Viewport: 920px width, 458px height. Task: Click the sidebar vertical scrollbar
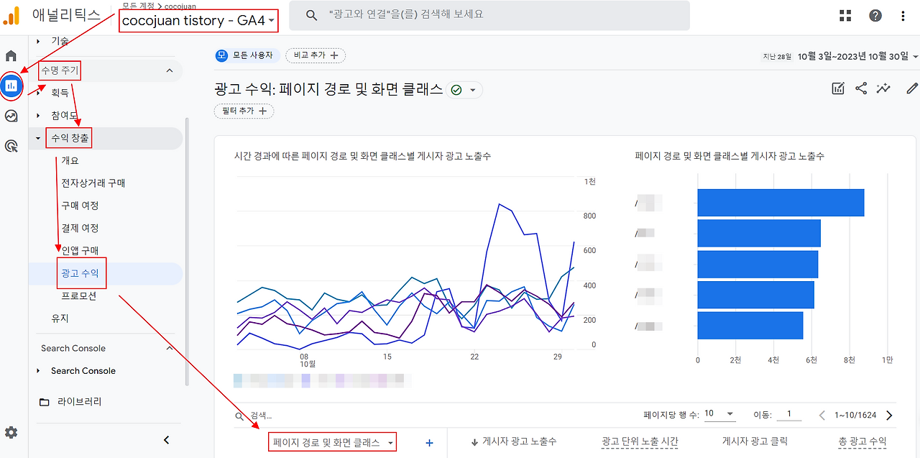pyautogui.click(x=188, y=252)
